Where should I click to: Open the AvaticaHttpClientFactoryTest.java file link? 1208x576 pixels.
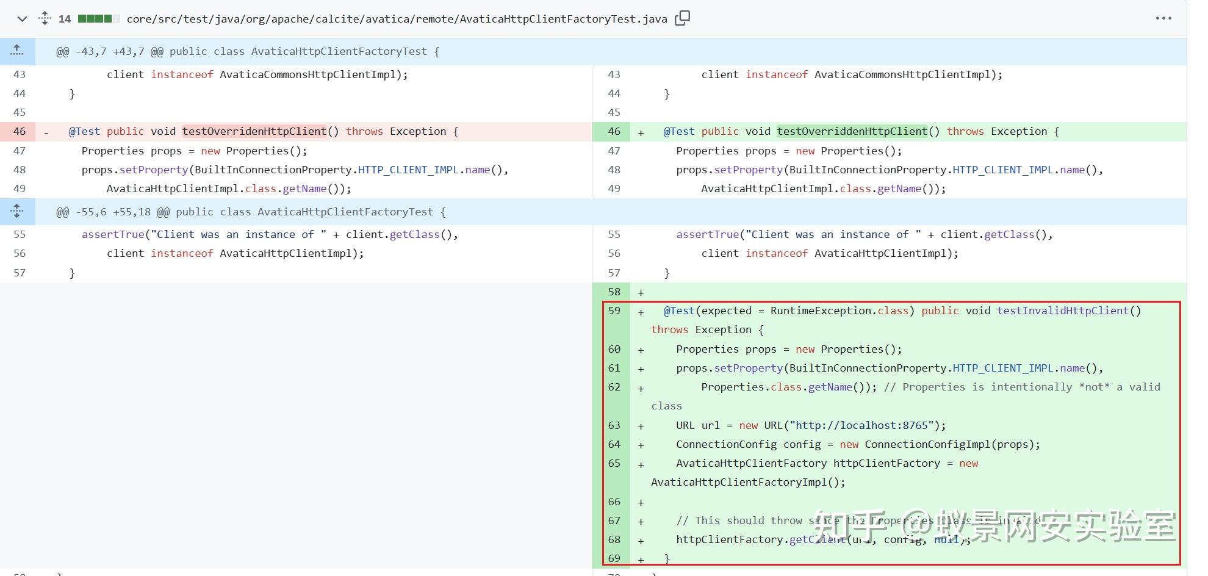tap(395, 18)
